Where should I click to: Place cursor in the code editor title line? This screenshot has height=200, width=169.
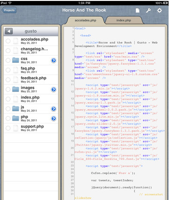click(116, 44)
